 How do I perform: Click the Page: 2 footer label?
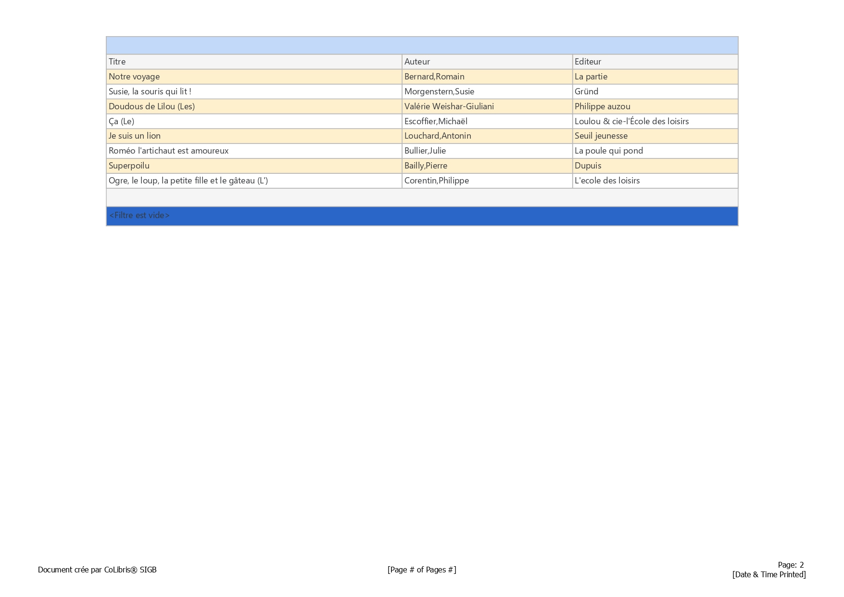point(791,565)
